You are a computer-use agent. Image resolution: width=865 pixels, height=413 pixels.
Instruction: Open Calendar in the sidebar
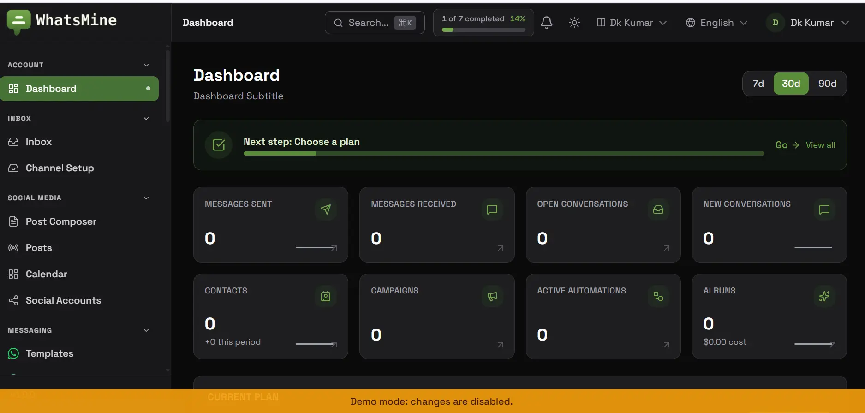tap(79, 274)
